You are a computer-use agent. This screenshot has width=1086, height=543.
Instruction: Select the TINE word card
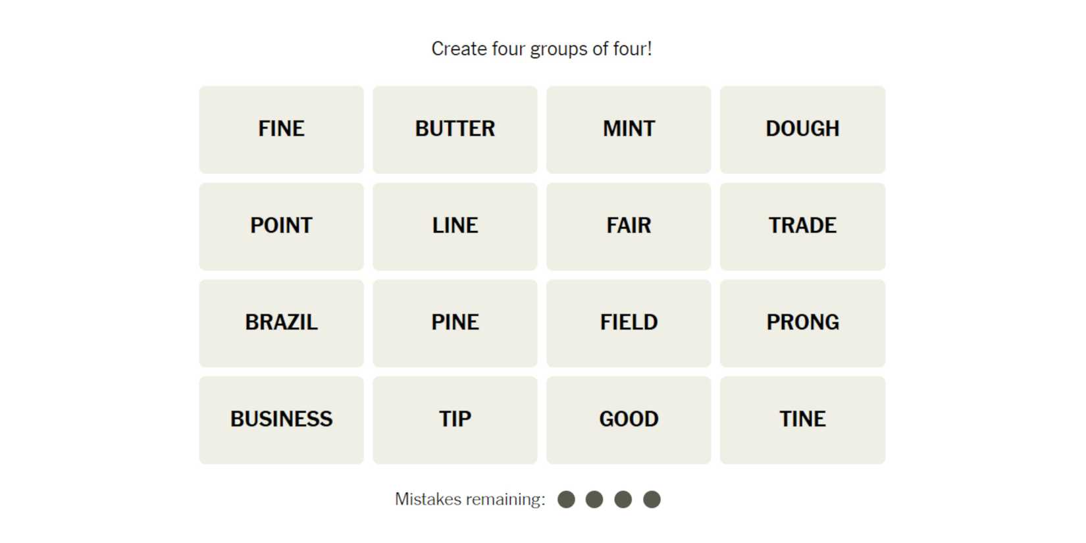tap(802, 419)
